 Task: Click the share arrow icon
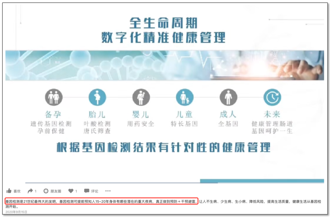(x=30, y=191)
